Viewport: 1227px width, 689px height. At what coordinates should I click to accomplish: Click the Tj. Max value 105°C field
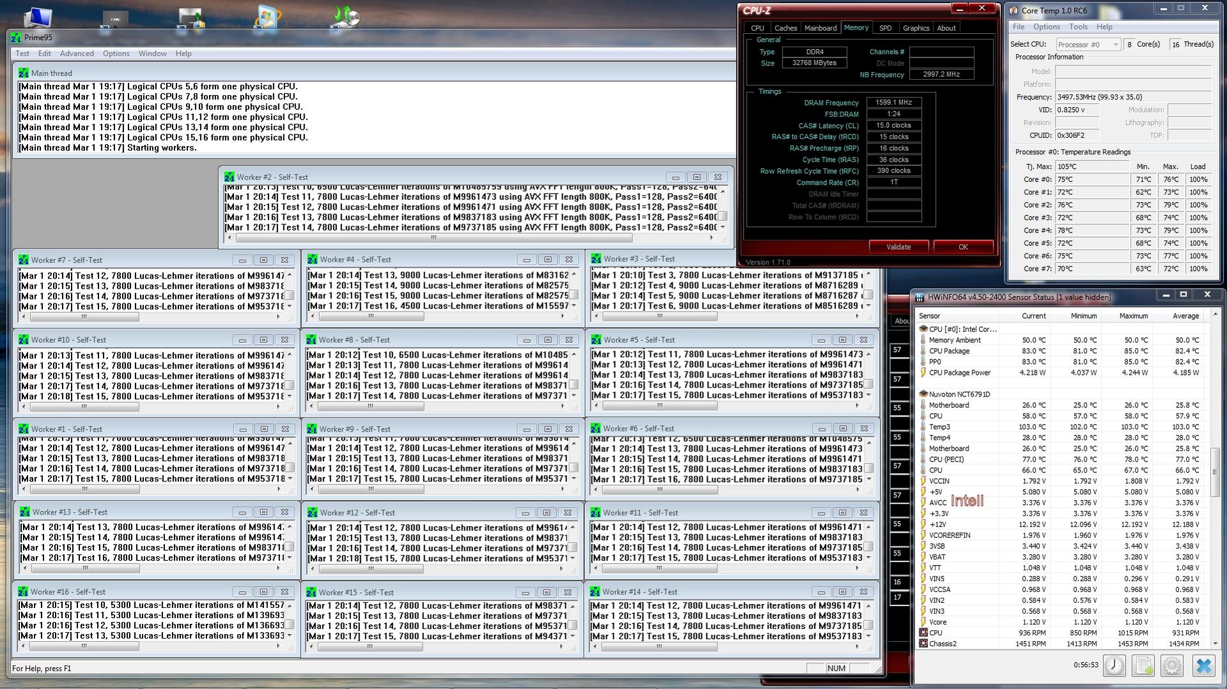pyautogui.click(x=1091, y=167)
